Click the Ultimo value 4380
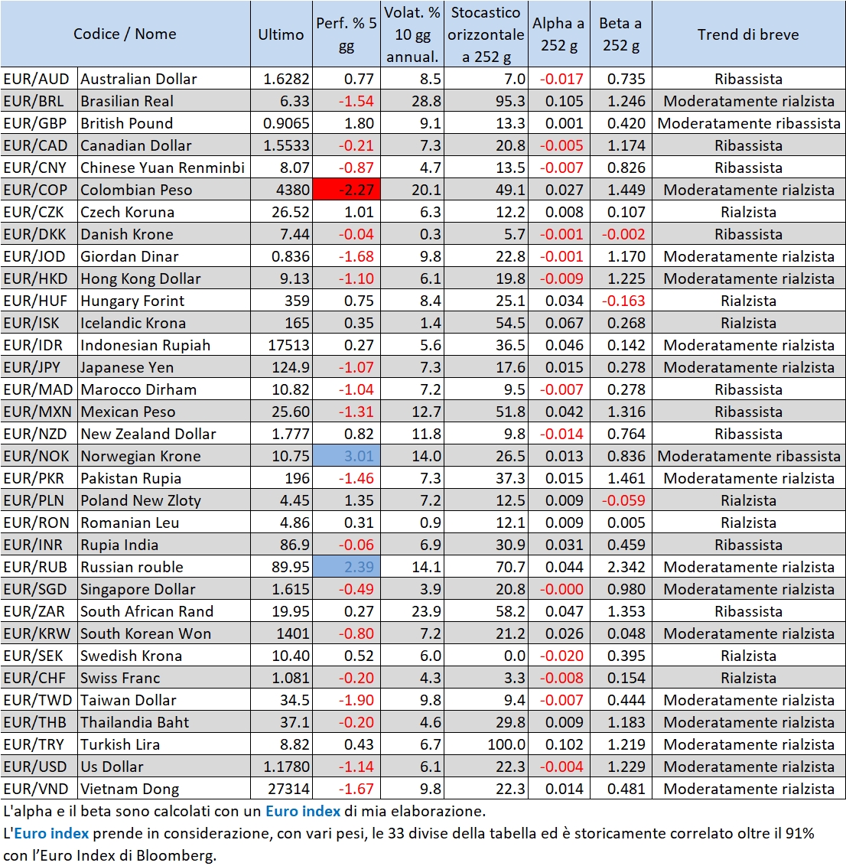This screenshot has width=846, height=866. (x=281, y=190)
